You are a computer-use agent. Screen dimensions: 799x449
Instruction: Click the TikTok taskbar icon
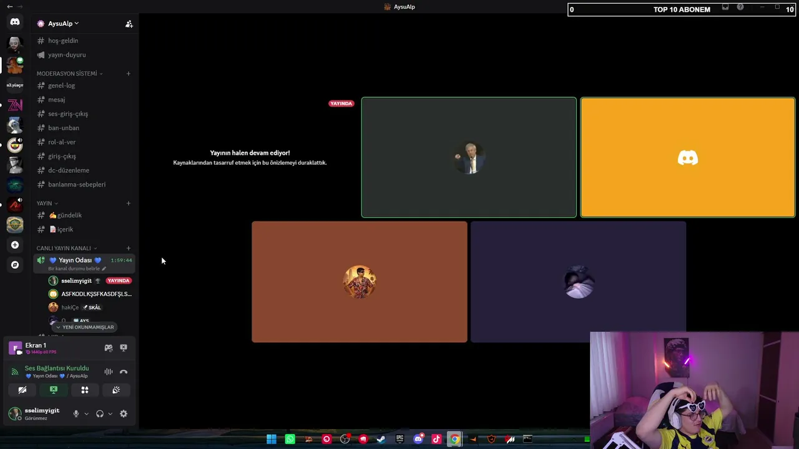click(436, 439)
